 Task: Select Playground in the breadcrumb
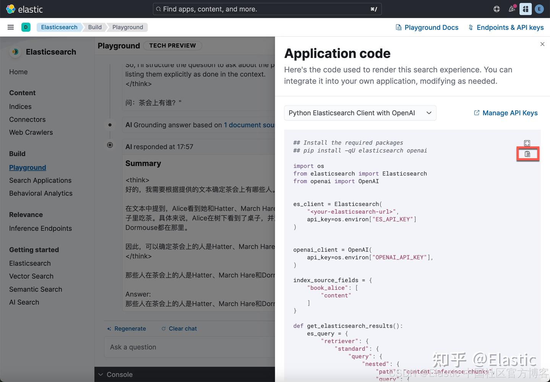click(x=128, y=27)
